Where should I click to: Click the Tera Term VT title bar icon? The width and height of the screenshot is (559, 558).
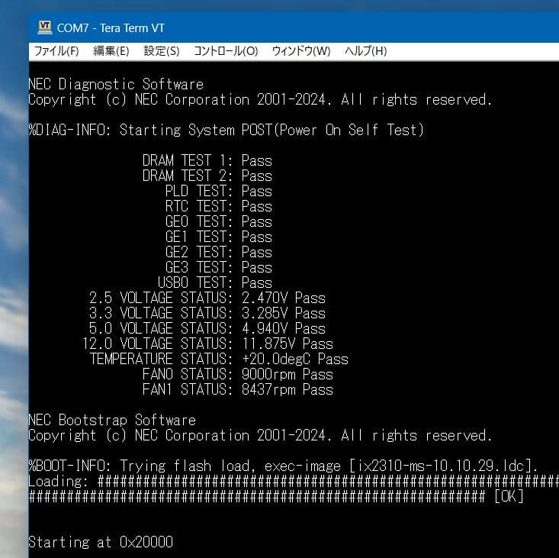click(45, 27)
